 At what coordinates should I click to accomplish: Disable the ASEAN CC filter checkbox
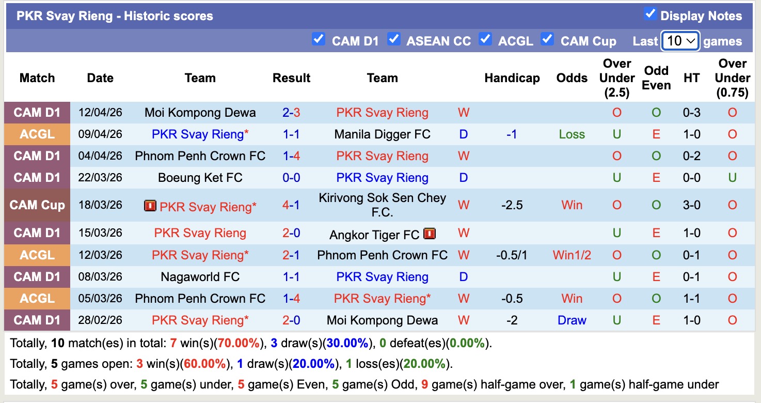coord(395,38)
